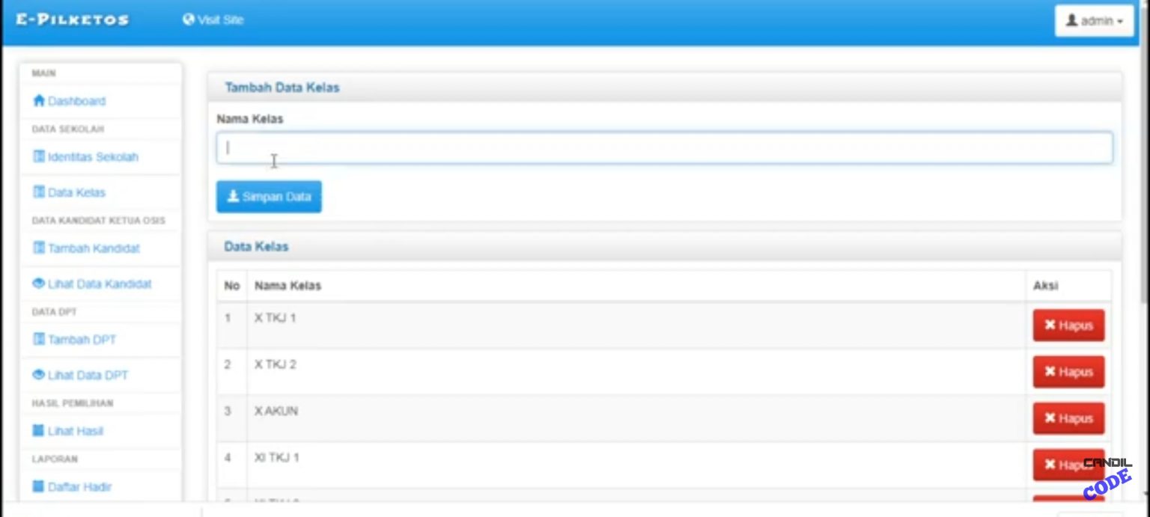Open the admin account dropdown
Viewport: 1150px width, 517px height.
[x=1094, y=20]
